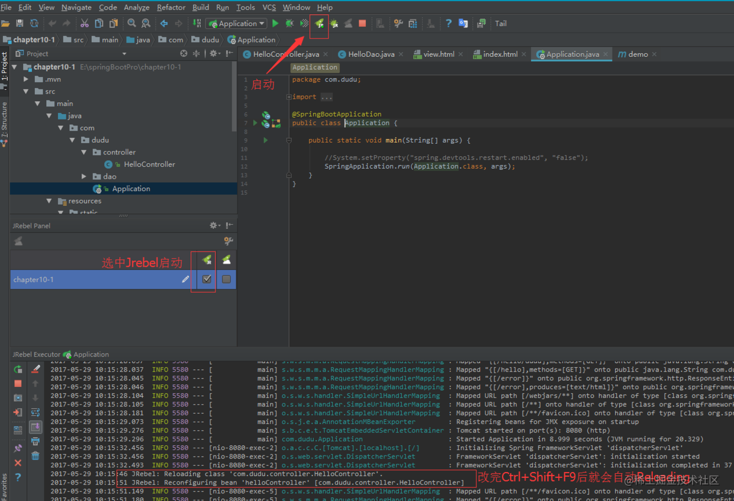Open the VCS menu
The width and height of the screenshot is (734, 501).
pyautogui.click(x=269, y=7)
